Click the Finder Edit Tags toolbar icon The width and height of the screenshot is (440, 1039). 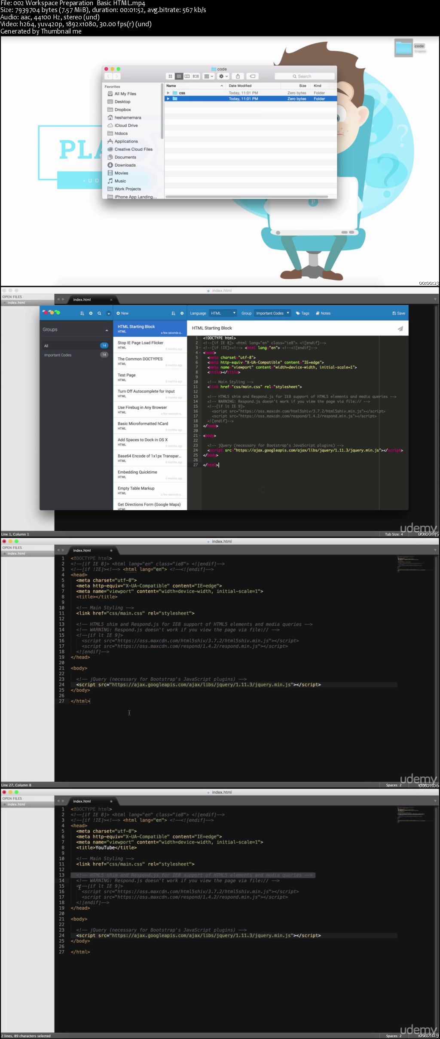[253, 76]
